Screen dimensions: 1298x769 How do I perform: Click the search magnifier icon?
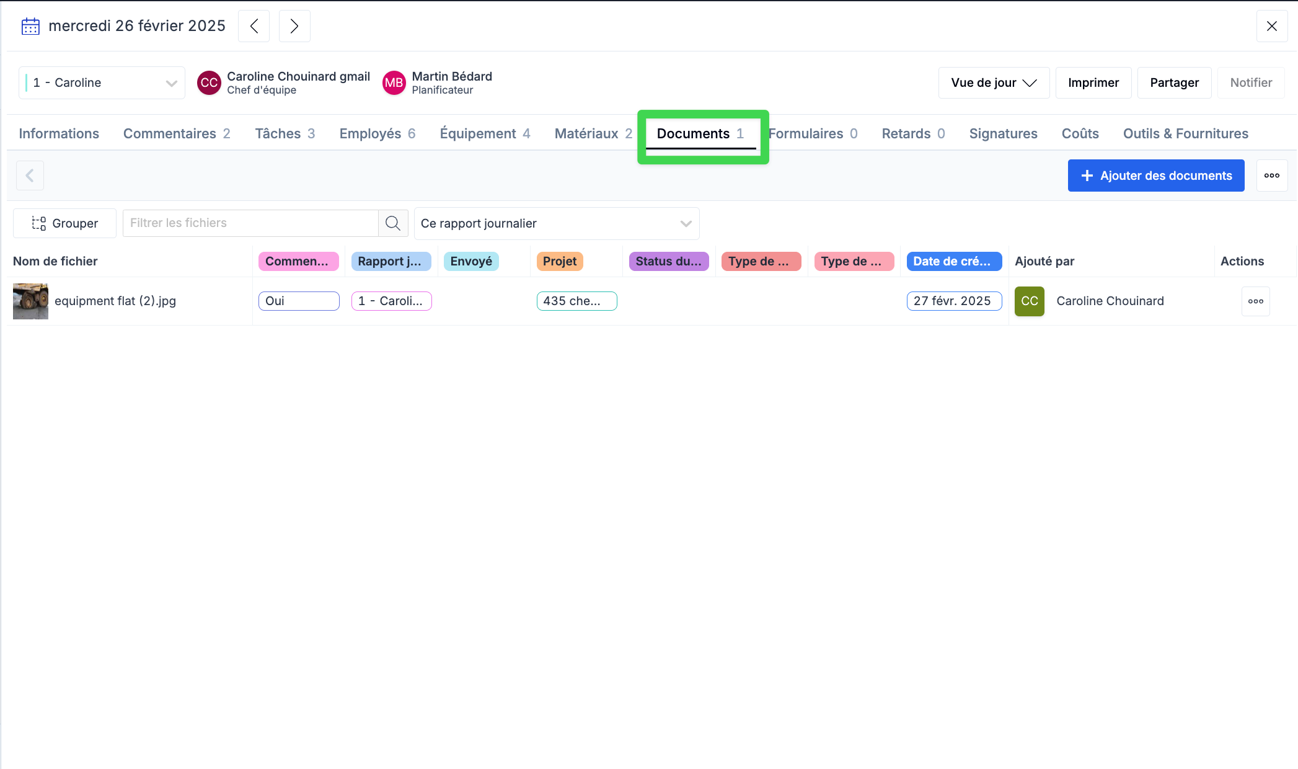coord(393,223)
